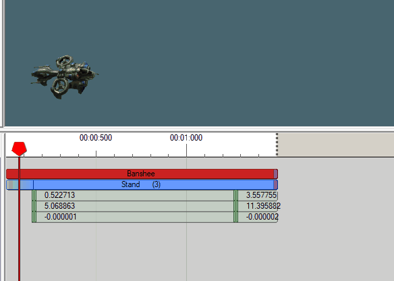The width and height of the screenshot is (394, 281).
Task: Click the green keyframe handle beside 5.068863
Action: click(34, 206)
